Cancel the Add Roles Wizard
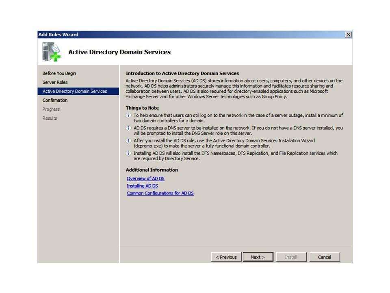390x293 pixels. pos(324,257)
